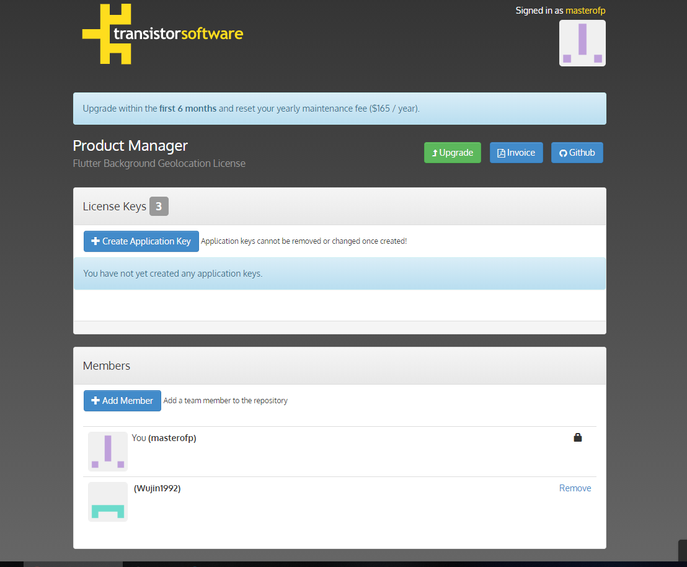Select the License Keys section header
687x567 pixels.
(114, 206)
